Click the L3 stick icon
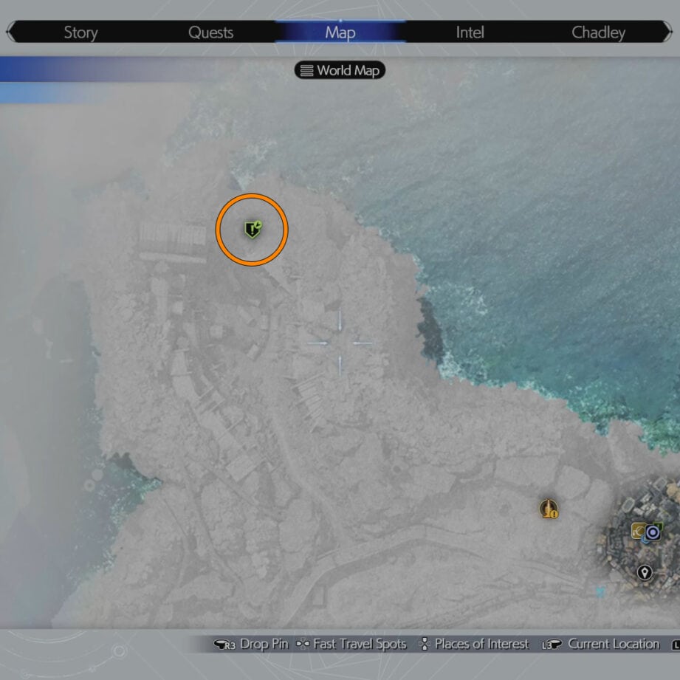The height and width of the screenshot is (680, 680). (x=552, y=645)
